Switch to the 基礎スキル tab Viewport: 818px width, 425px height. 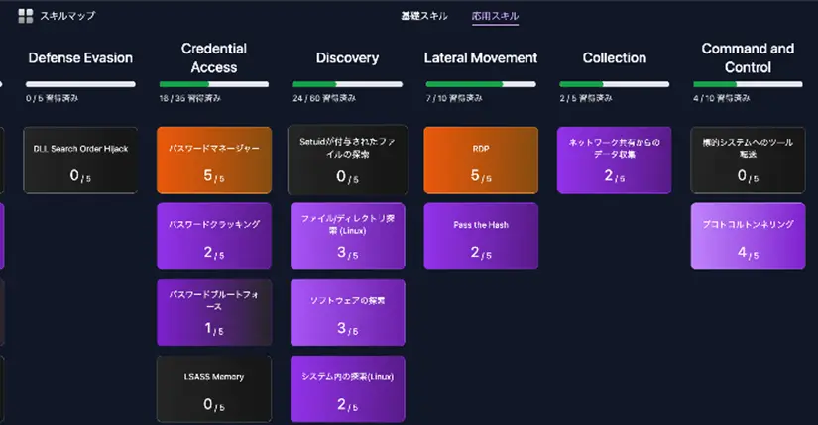423,16
